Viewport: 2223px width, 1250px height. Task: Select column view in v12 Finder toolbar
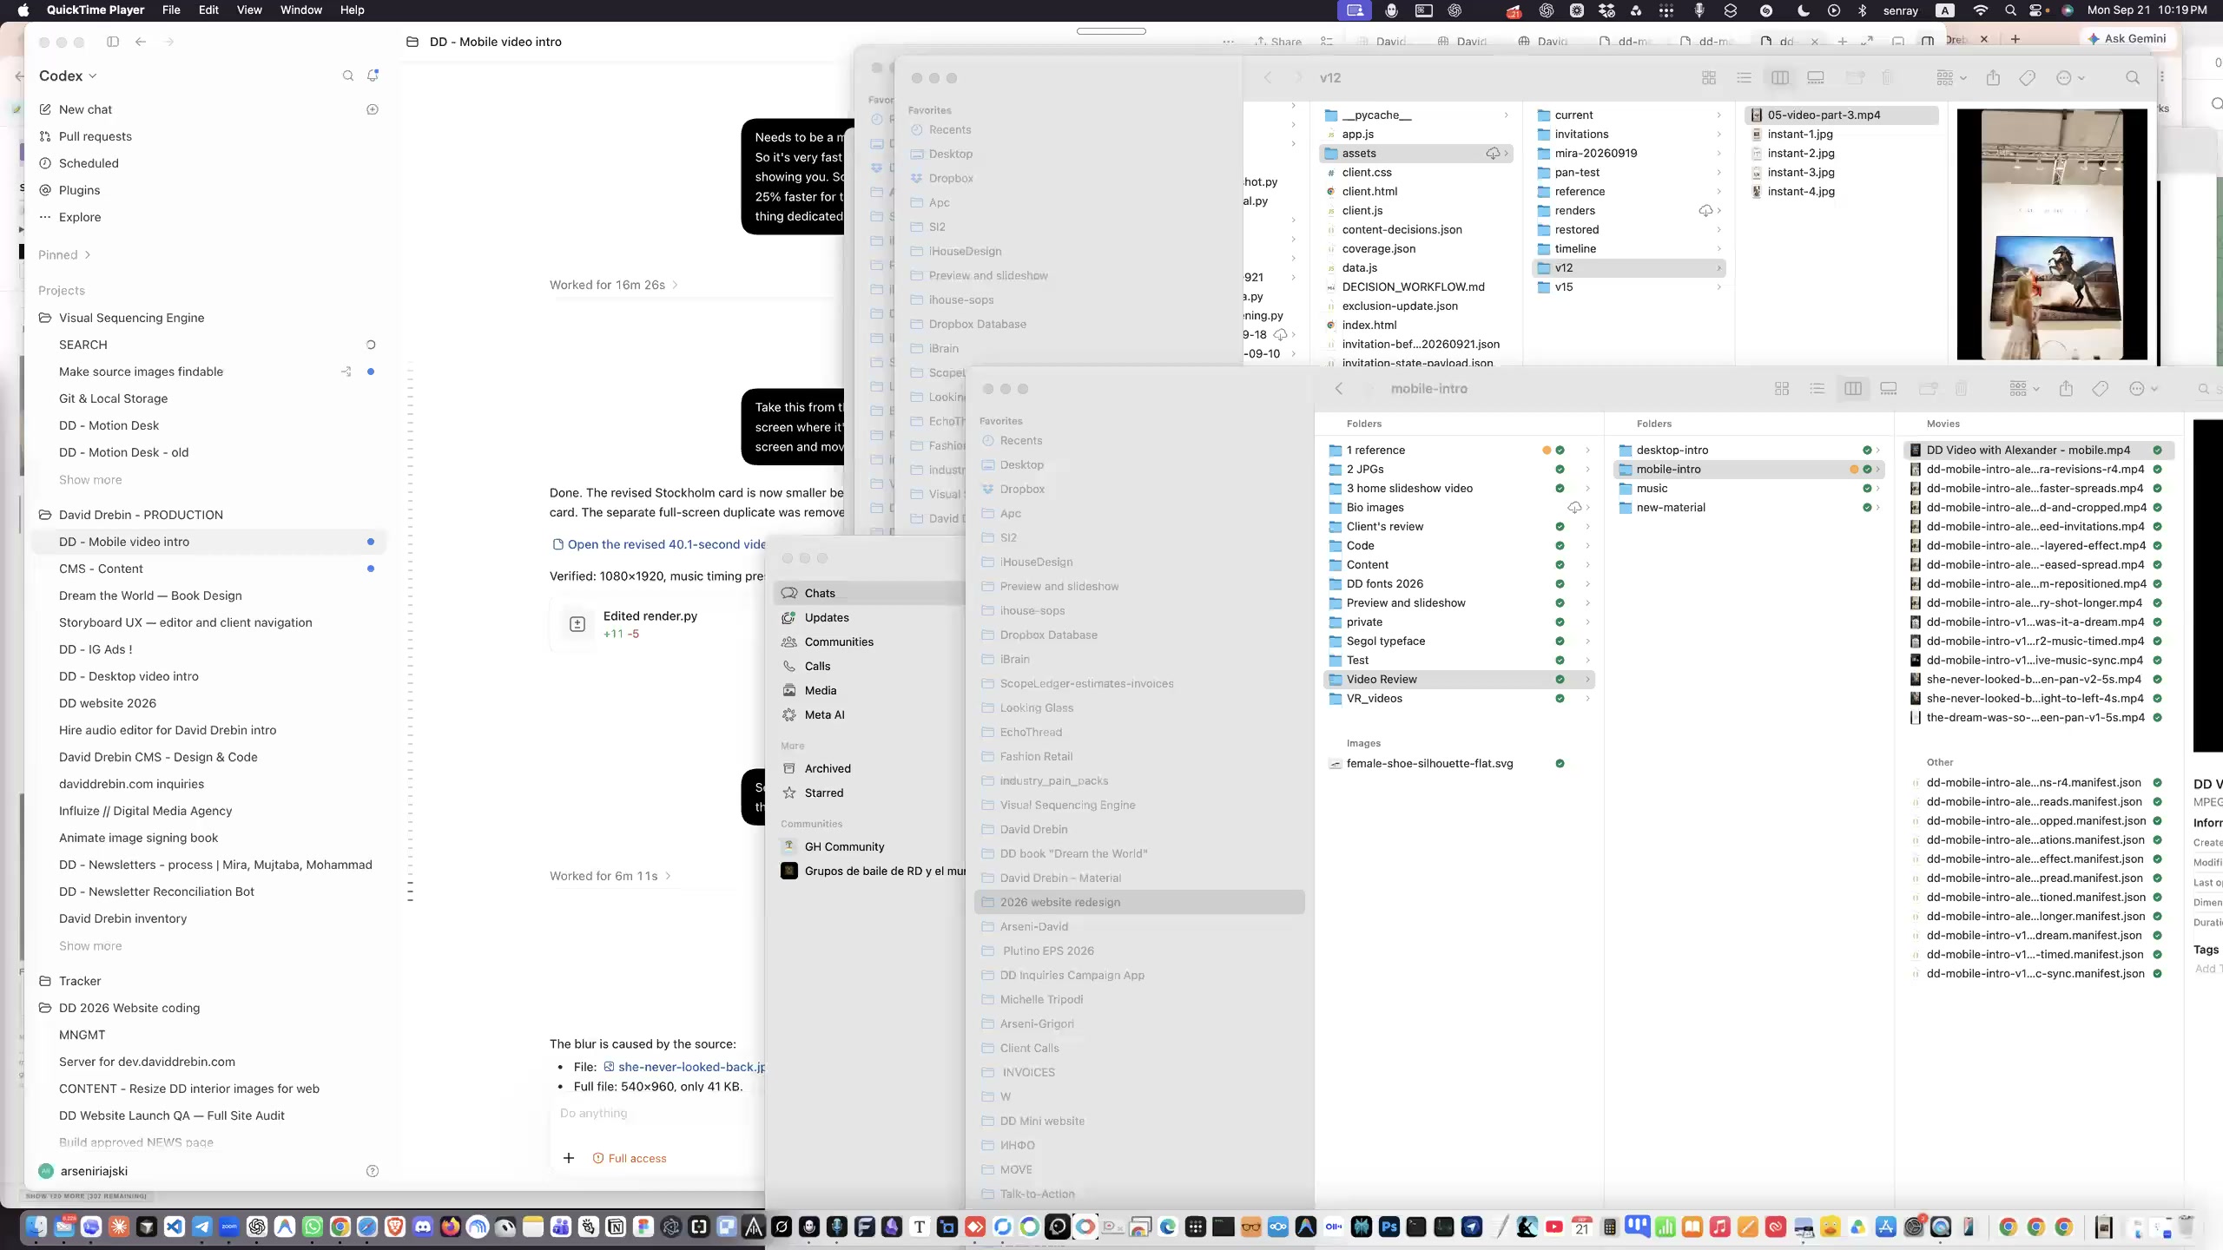(x=1780, y=78)
